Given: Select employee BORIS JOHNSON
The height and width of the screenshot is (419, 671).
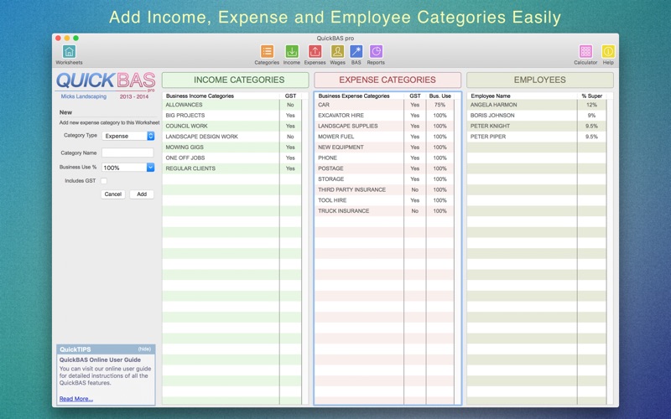Looking at the screenshot, I should tap(537, 116).
